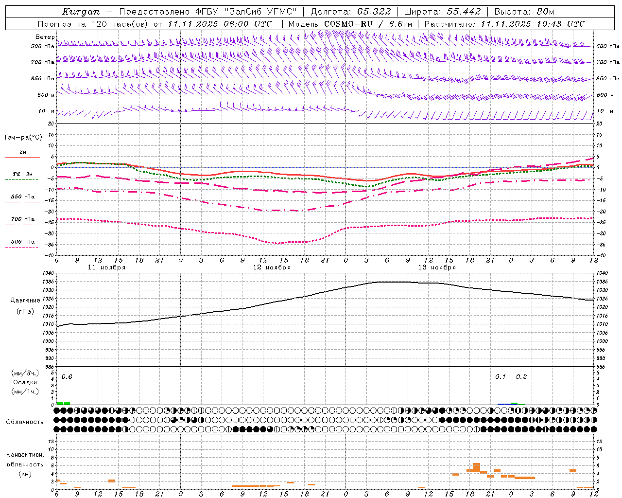This screenshot has width=622, height=498.
Task: Click the precipitation value "0.1"
Action: coord(500,377)
